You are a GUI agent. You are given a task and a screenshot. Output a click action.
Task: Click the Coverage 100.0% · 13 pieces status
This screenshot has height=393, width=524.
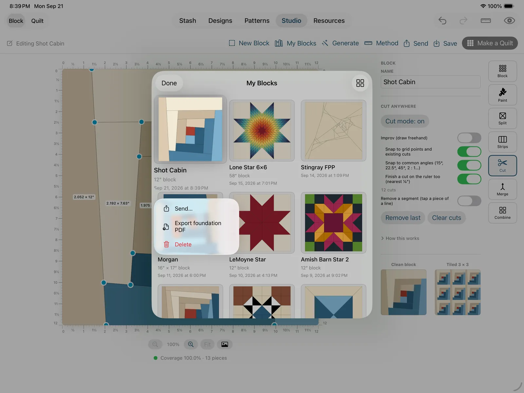click(190, 358)
